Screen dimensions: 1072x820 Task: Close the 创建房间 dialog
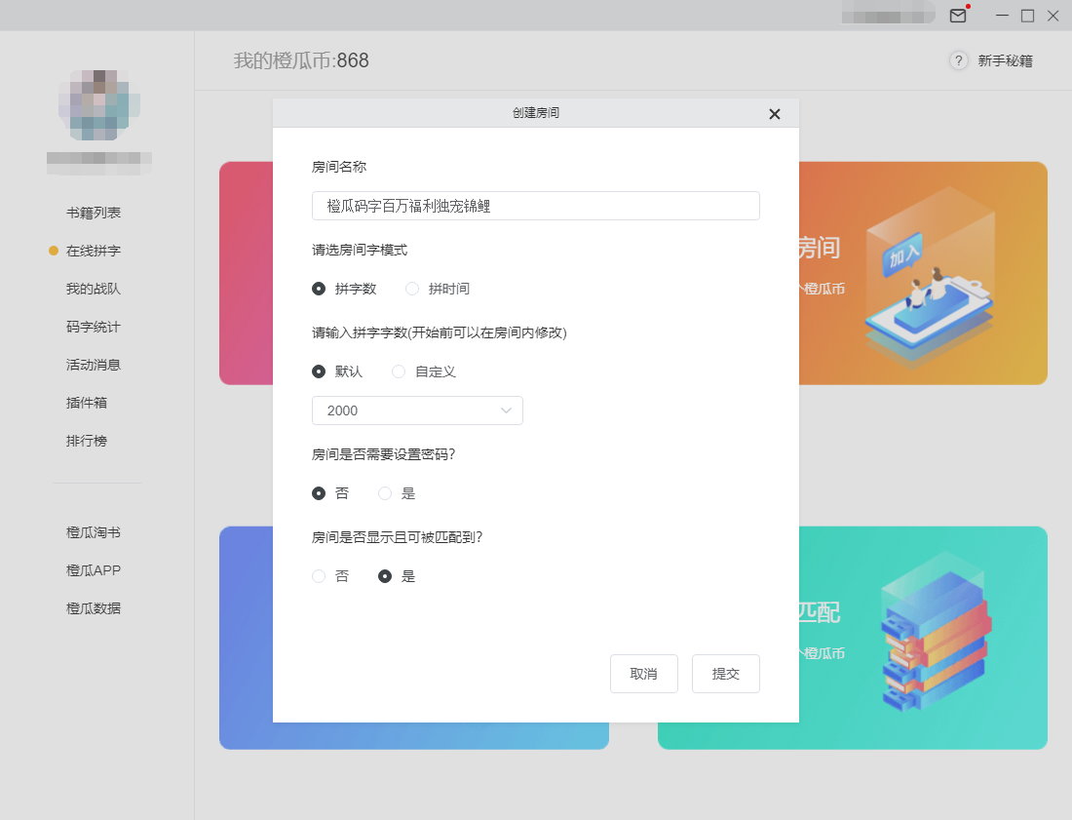tap(775, 114)
